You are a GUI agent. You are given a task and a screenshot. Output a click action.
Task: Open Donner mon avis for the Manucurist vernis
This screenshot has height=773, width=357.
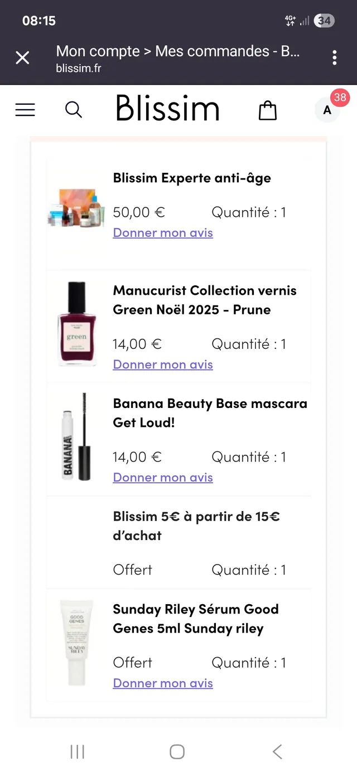click(x=163, y=364)
